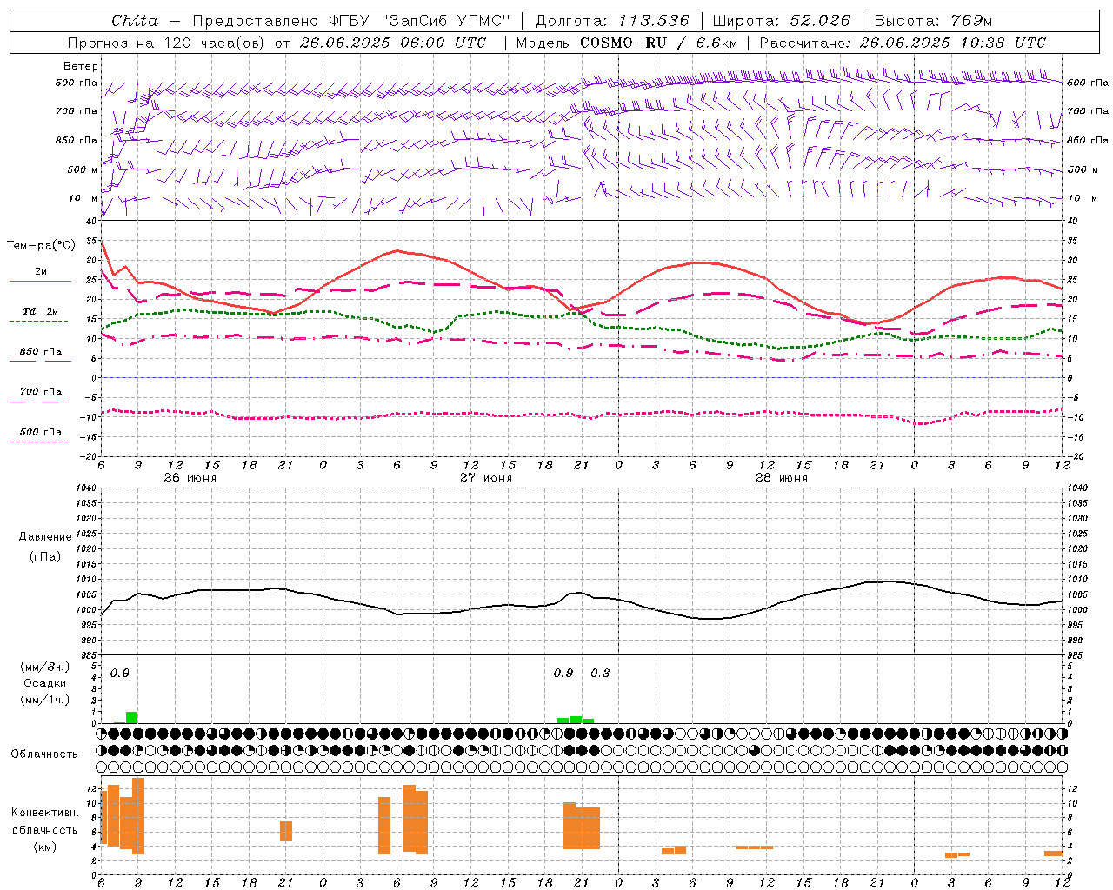Screen dimensions: 1113x890
Task: Click the solid red "2м" legend line
Action: coord(40,281)
